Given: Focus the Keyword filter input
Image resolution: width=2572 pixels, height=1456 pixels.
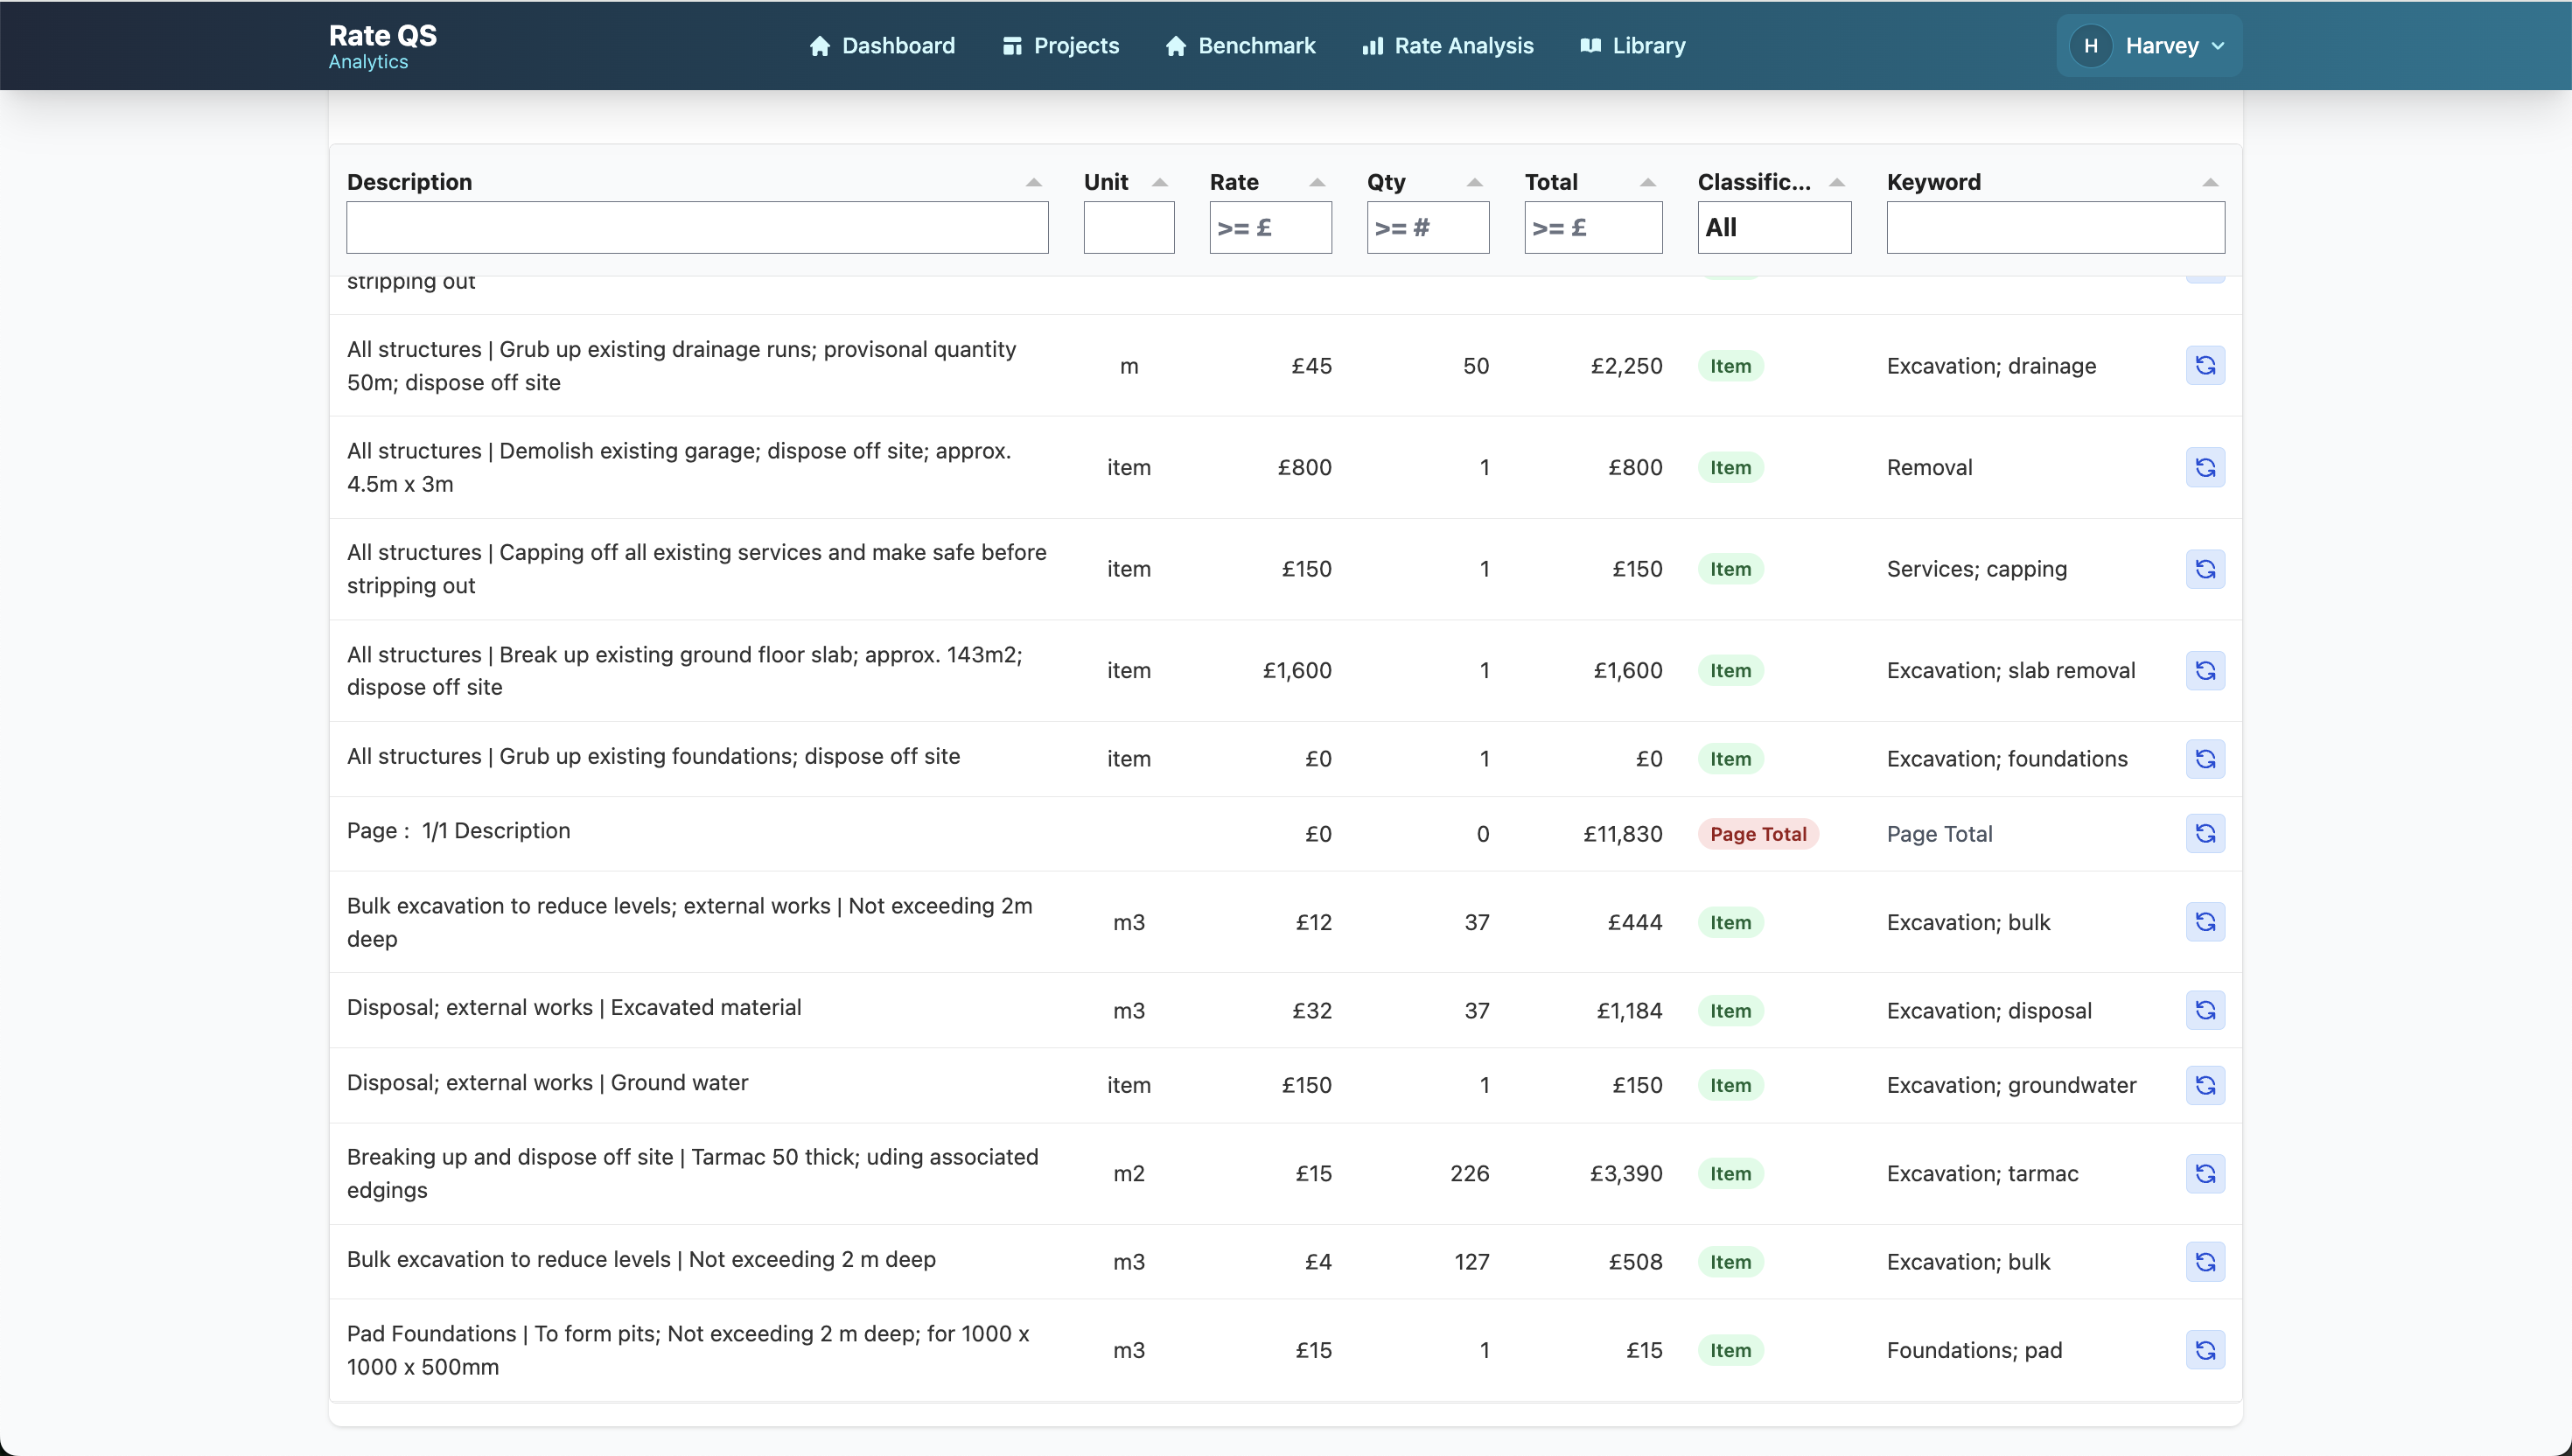Looking at the screenshot, I should coord(2055,228).
